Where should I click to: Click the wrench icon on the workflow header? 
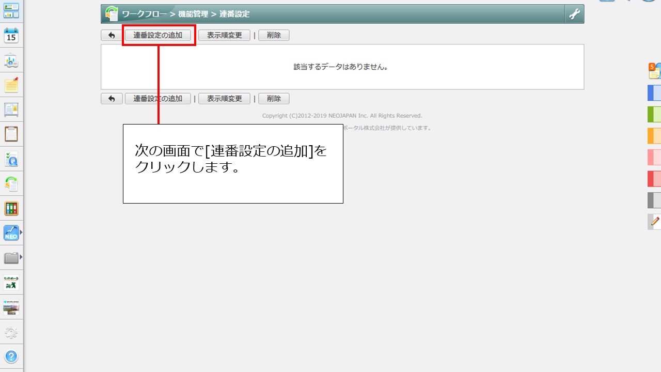coord(574,14)
